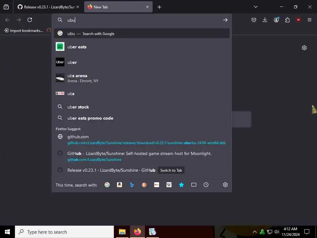Select the New Tab tab
The height and width of the screenshot is (238, 317).
pos(118,7)
